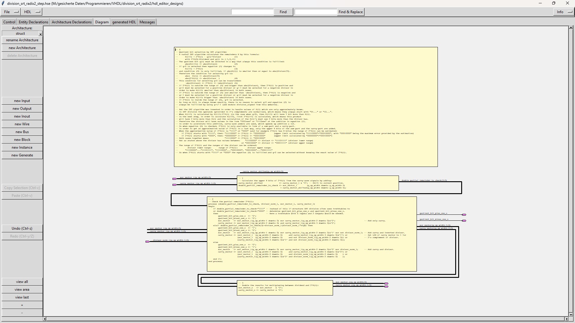Click the Find & Replace button
The image size is (575, 323).
(x=350, y=12)
